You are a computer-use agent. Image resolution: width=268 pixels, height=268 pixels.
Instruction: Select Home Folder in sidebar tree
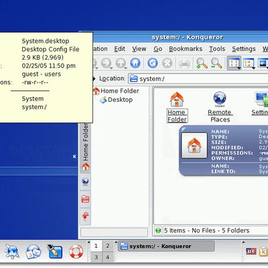116,91
